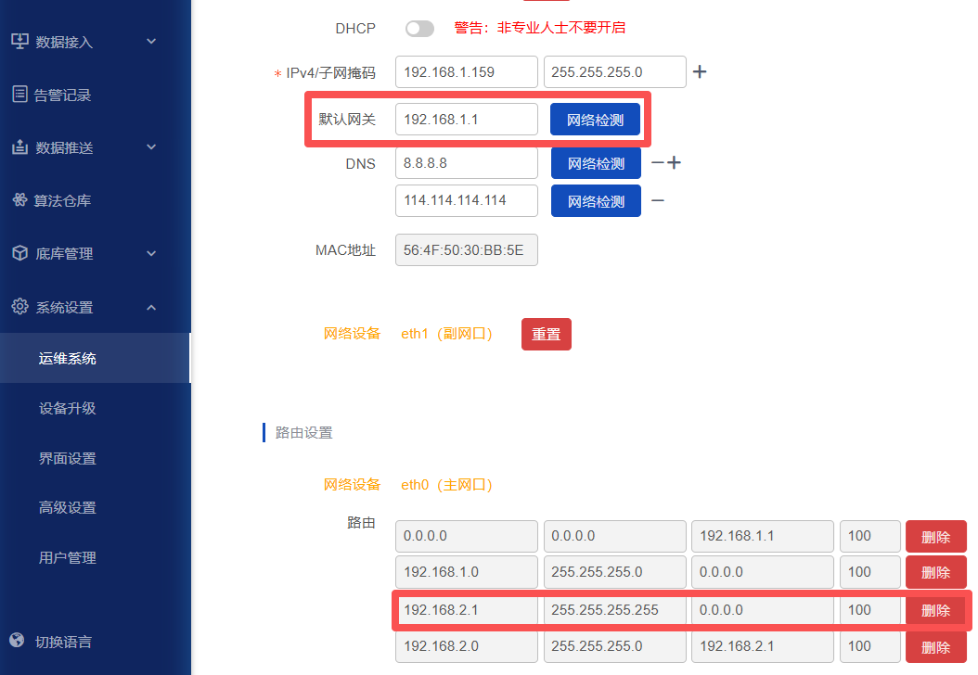Click the 底库管理 cube icon
Screen dimensions: 978x675
pyautogui.click(x=19, y=253)
